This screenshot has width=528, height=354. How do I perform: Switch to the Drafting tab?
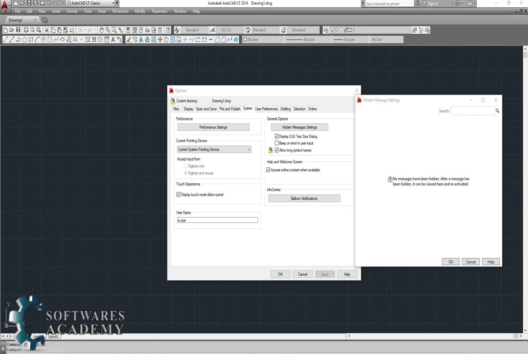point(286,109)
